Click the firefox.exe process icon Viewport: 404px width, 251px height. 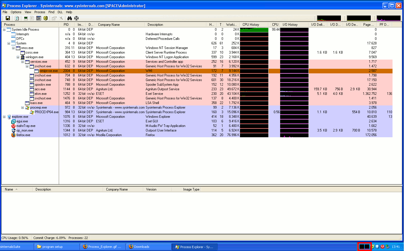13,135
